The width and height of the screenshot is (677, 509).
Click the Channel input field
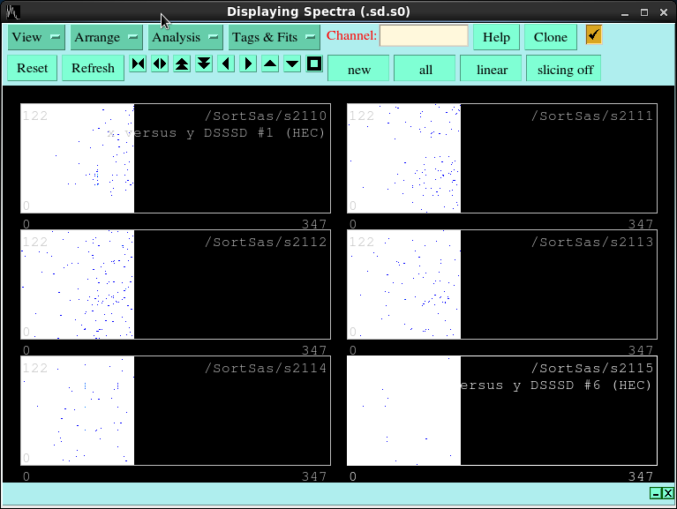click(424, 35)
